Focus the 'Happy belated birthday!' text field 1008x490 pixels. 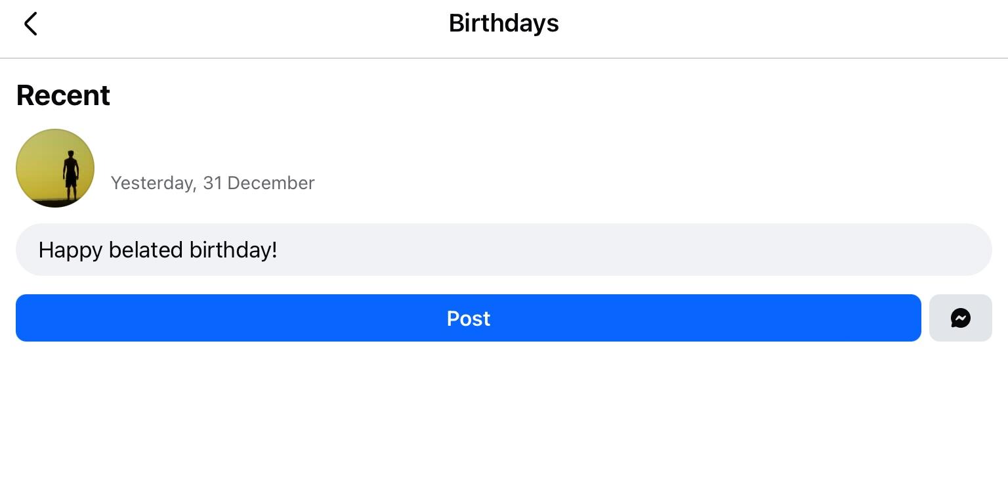point(503,250)
